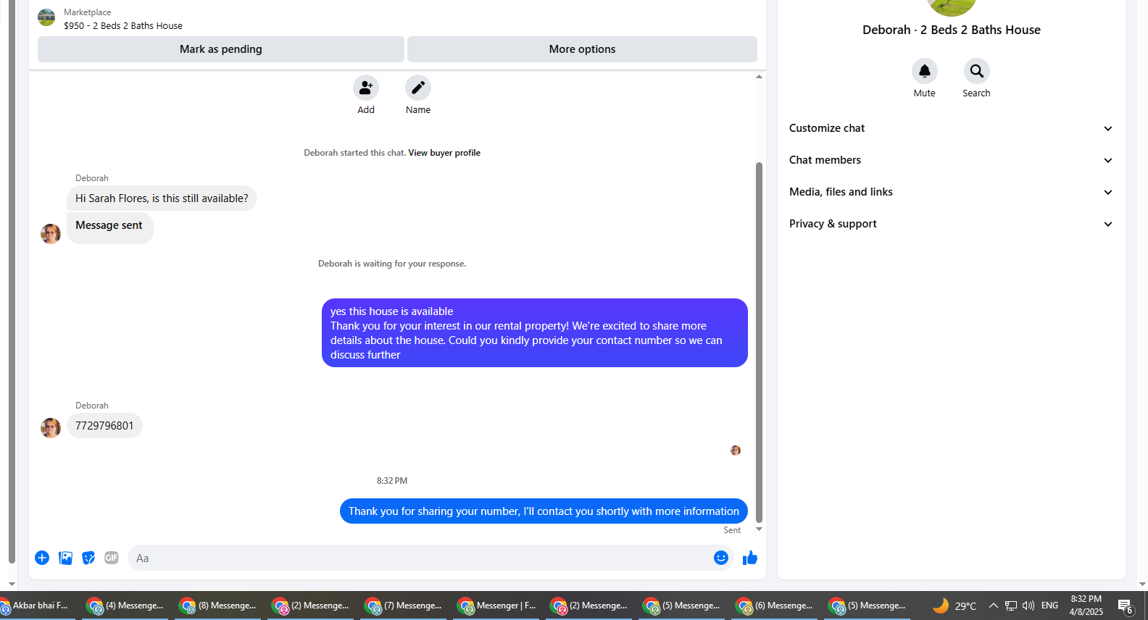Open More options for the listing
1148x620 pixels.
[582, 49]
